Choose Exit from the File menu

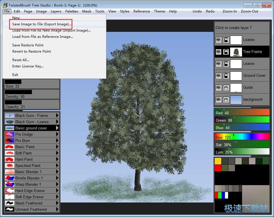point(54,75)
